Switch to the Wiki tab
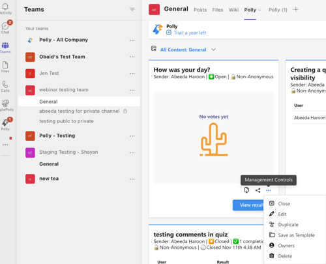Screen dimensions: 326x264 click(x=233, y=10)
